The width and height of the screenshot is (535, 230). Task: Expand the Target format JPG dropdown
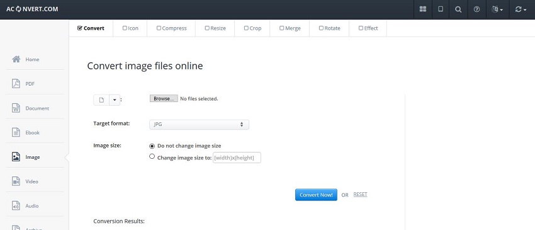coord(200,124)
